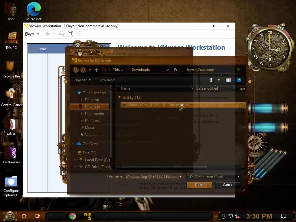Select Documents in navigation pane
The height and width of the screenshot is (222, 296).
click(x=94, y=114)
